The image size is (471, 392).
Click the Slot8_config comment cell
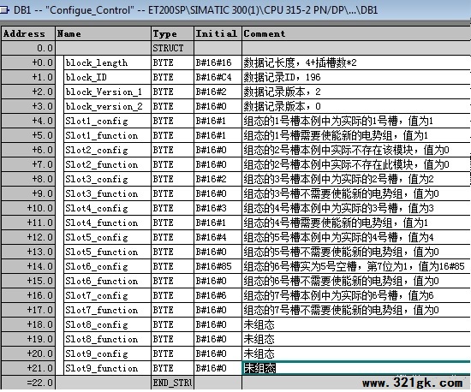tap(356, 324)
